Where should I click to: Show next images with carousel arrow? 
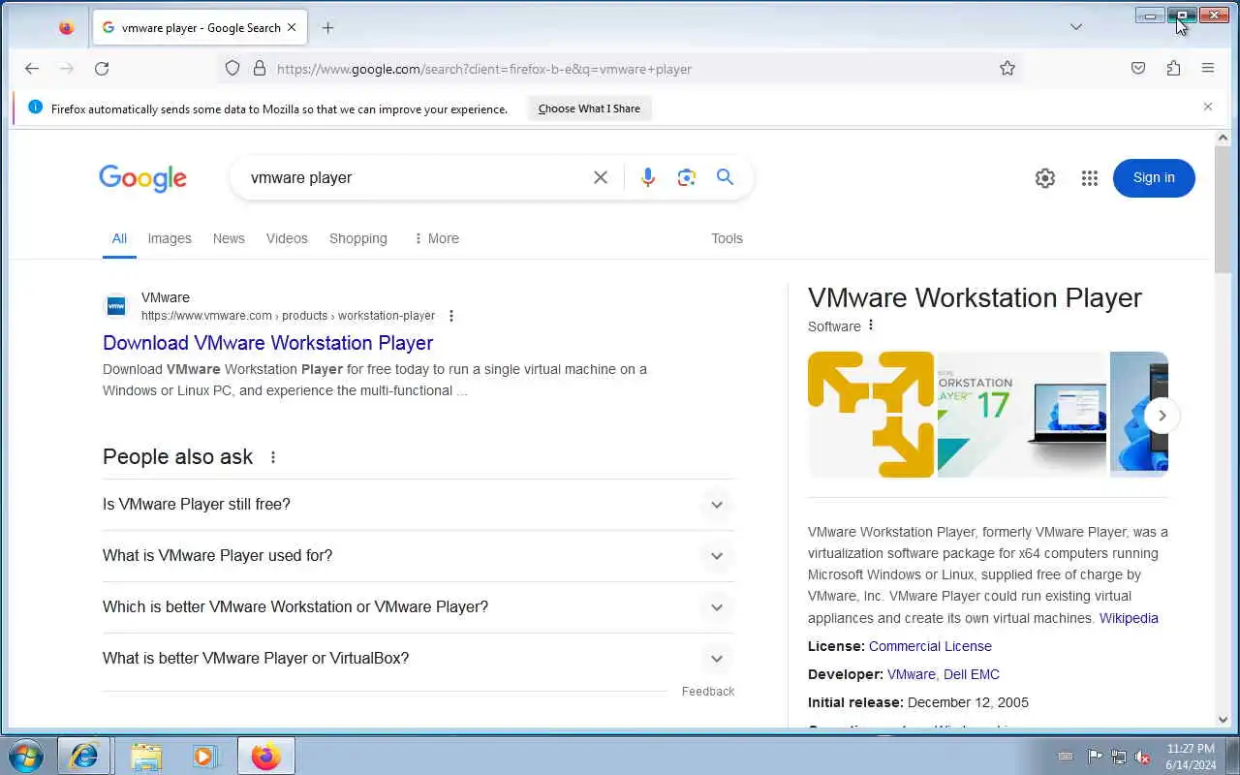1162,416
